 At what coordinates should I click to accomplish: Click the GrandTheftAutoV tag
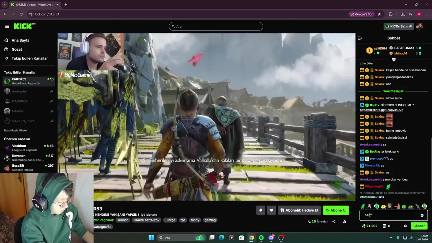pyautogui.click(x=146, y=220)
